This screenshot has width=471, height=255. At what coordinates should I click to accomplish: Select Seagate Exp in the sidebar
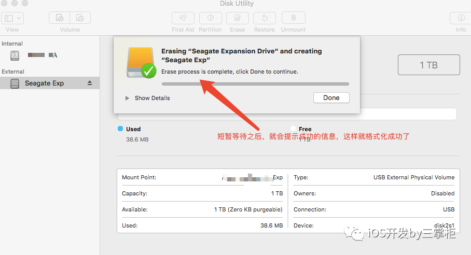[50, 83]
